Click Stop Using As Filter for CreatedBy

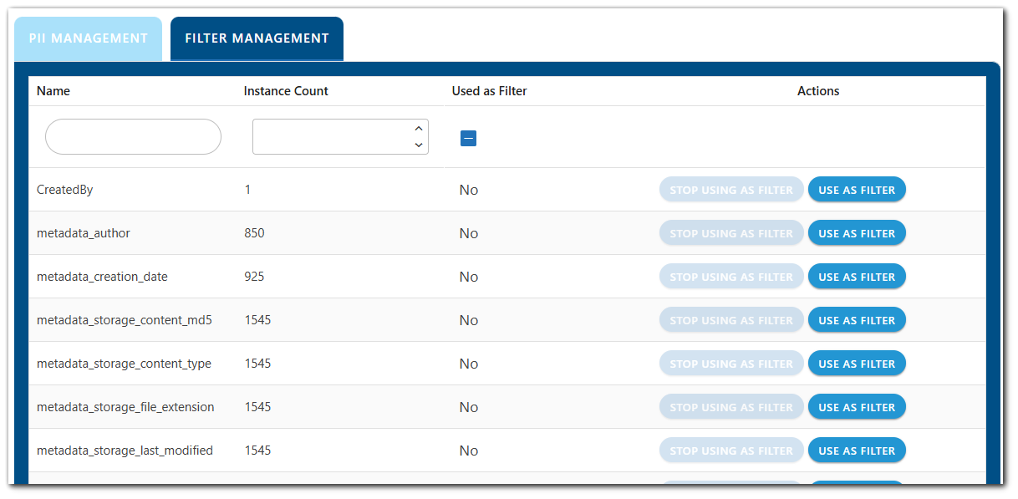point(731,189)
